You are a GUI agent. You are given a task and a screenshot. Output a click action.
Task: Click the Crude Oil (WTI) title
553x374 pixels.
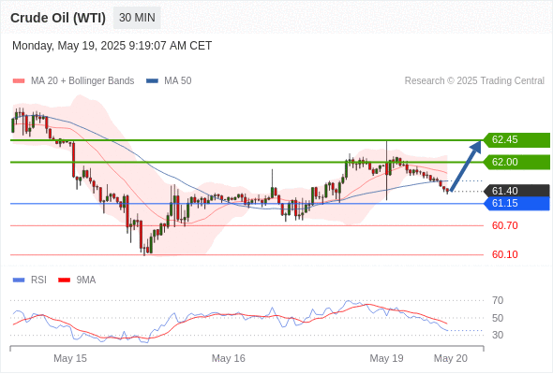click(58, 18)
